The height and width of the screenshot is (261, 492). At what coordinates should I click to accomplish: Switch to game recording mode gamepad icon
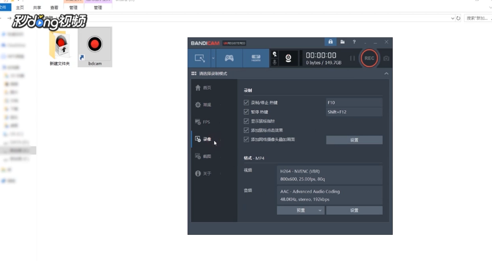(x=229, y=58)
